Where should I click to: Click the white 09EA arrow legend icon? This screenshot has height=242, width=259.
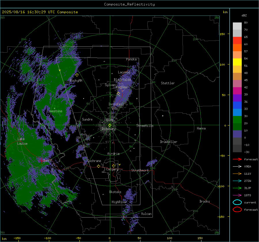(x=237, y=167)
